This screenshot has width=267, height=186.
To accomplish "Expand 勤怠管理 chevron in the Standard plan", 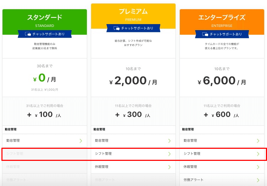I will pyautogui.click(x=81, y=141).
